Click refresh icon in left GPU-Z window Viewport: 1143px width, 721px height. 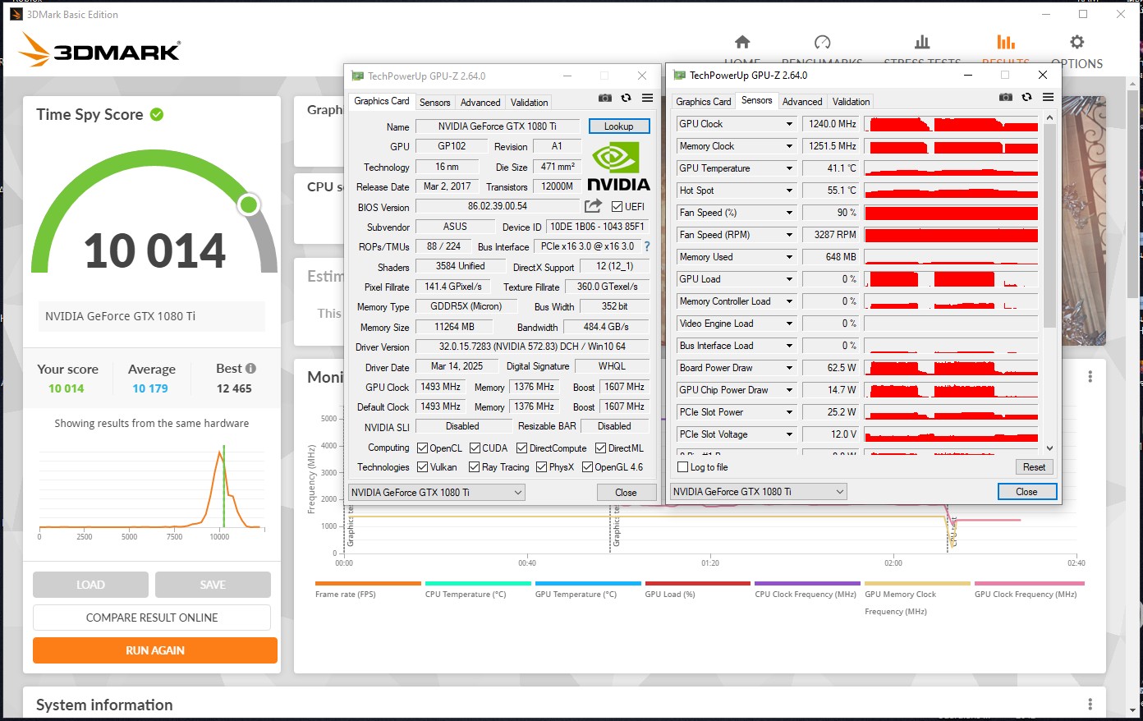(x=626, y=98)
